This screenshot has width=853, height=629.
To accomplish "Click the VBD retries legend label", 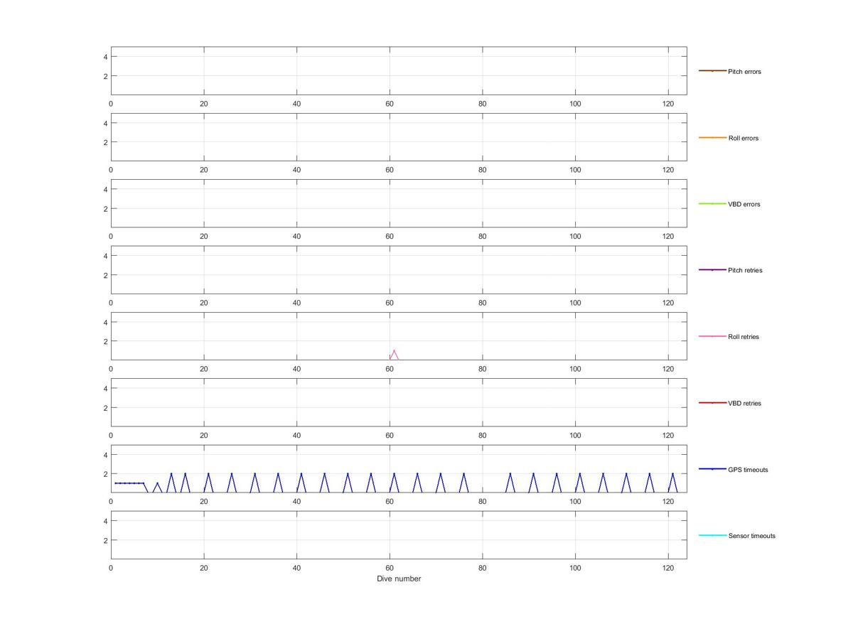I will click(x=744, y=403).
